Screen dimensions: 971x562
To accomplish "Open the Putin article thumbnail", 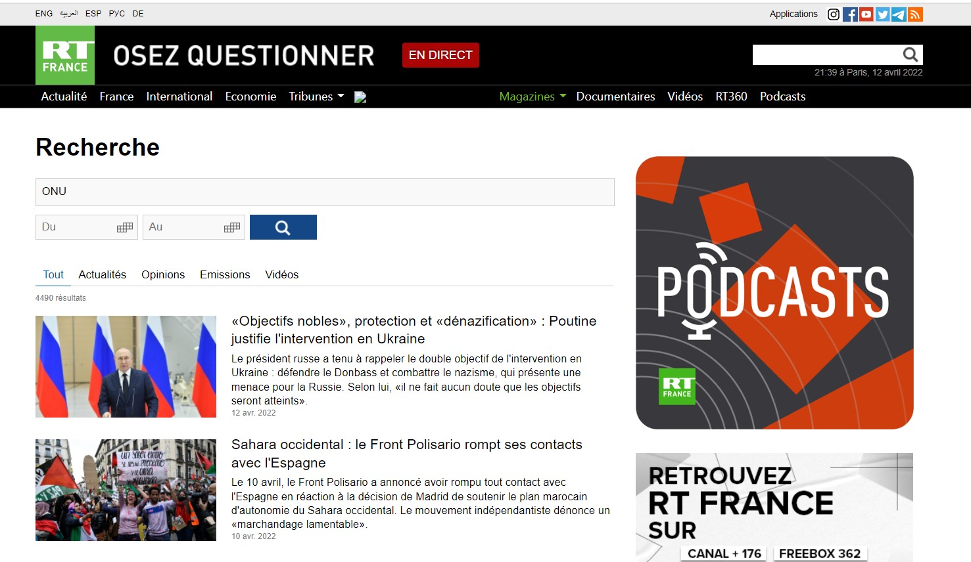I will pos(126,366).
